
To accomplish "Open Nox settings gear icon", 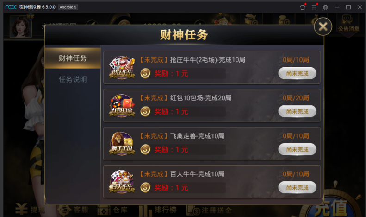I will (x=325, y=7).
